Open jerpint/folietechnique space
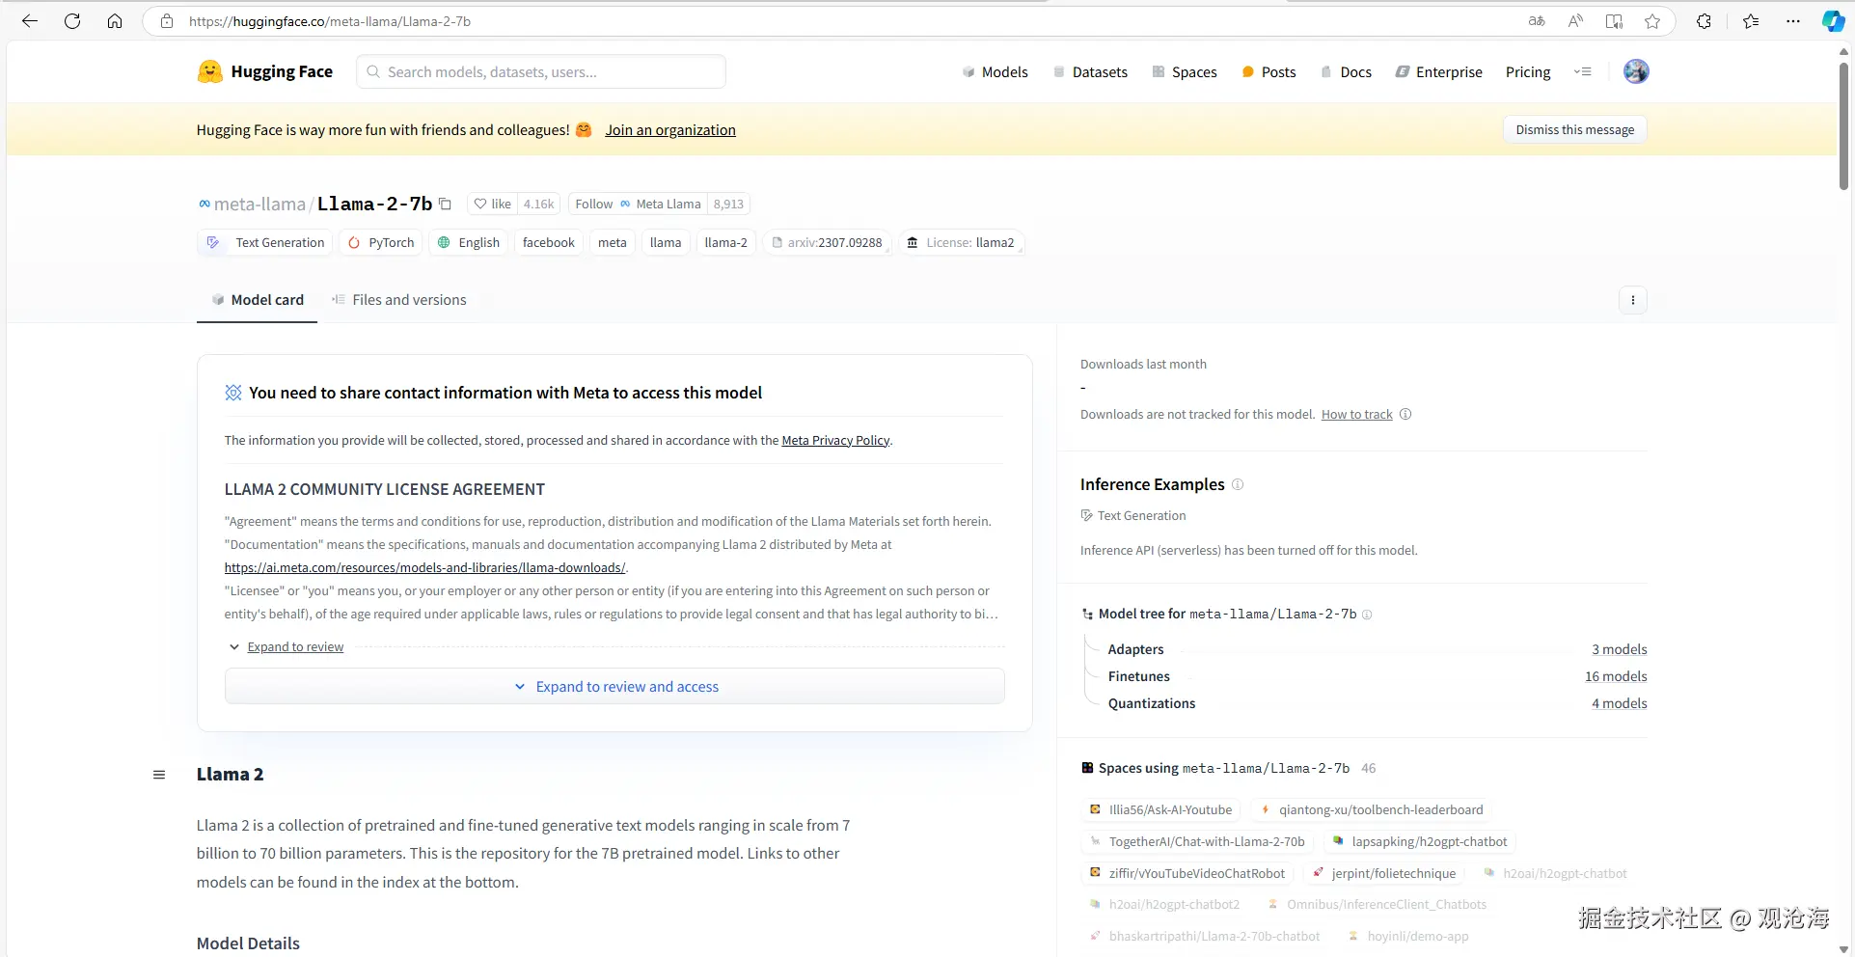The width and height of the screenshot is (1855, 957). coord(1384,873)
